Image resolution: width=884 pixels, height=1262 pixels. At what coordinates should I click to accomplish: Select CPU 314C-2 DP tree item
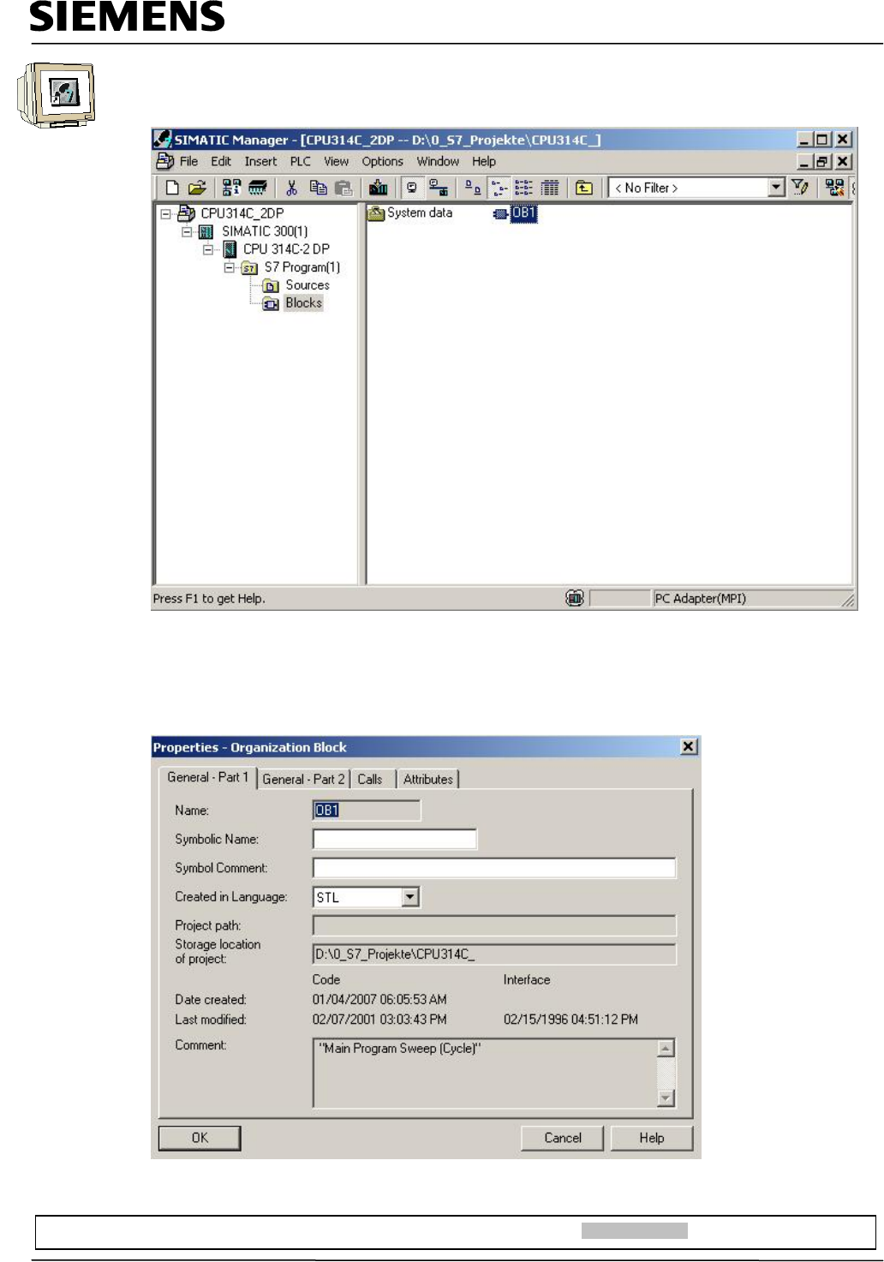click(286, 249)
